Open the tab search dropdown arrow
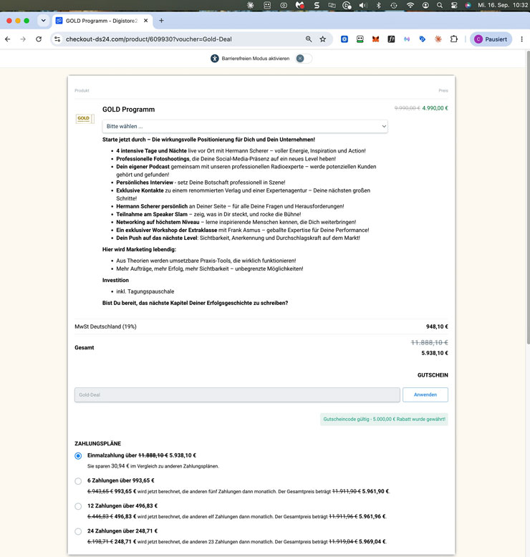The image size is (530, 557). pyautogui.click(x=44, y=21)
